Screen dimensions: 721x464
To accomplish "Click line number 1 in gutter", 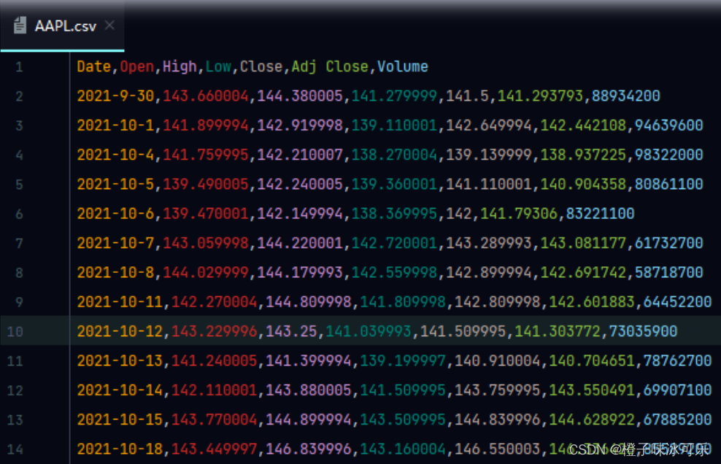I will pyautogui.click(x=19, y=67).
